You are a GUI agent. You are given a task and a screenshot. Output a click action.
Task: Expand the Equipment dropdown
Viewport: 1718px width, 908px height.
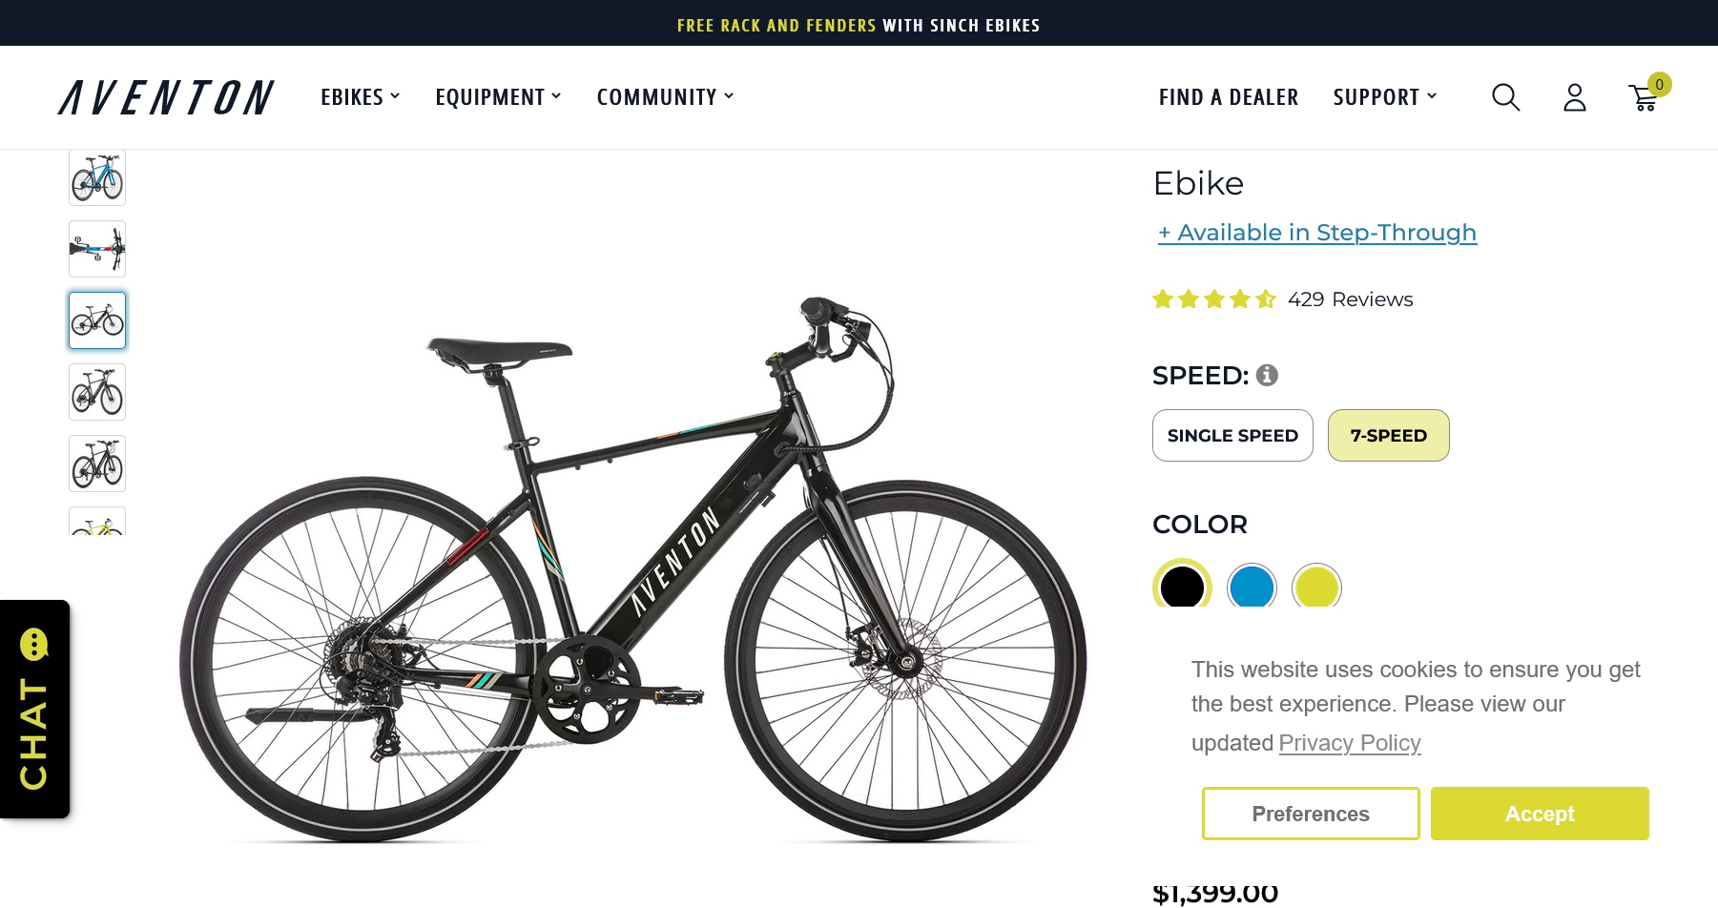[498, 97]
